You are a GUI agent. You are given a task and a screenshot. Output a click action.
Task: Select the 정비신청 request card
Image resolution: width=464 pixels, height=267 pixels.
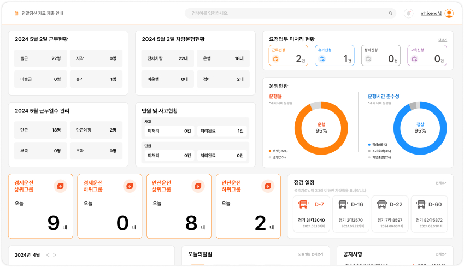(381, 55)
